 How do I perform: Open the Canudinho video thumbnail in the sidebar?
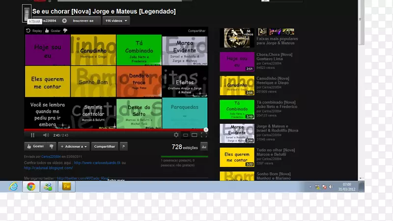coord(237,85)
